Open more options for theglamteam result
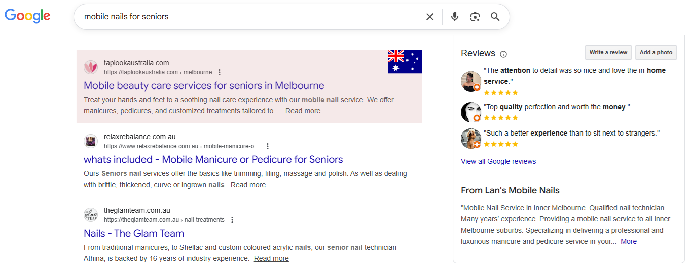 coord(232,220)
